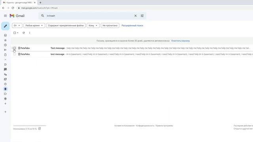
Task: Open Important mail in sidebar
Action: 5,64
